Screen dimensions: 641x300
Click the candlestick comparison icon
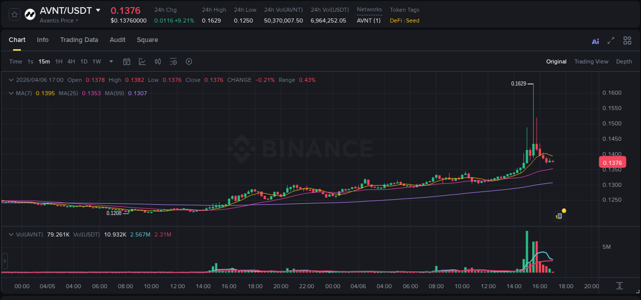157,61
